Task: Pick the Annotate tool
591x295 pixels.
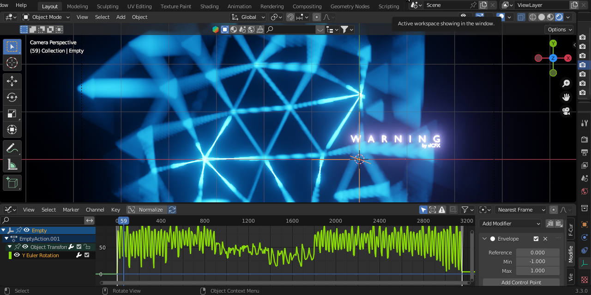Action: (12, 147)
